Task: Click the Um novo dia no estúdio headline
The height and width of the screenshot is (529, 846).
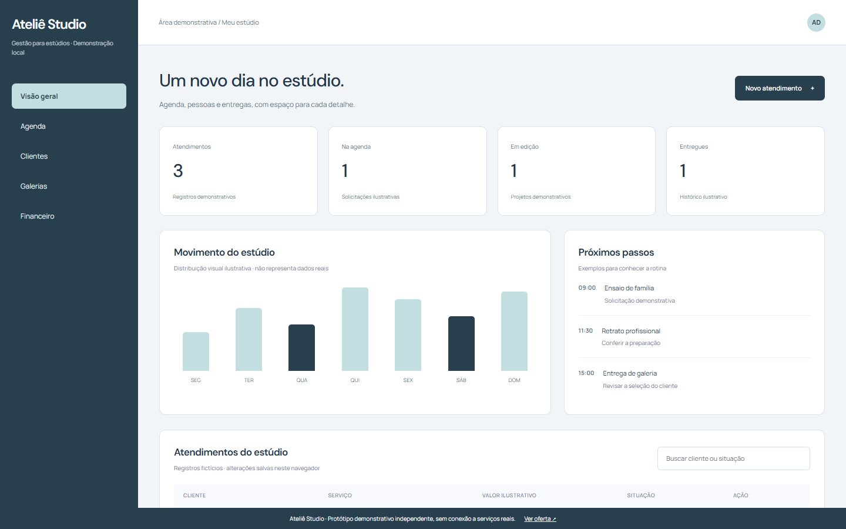Action: 251,81
